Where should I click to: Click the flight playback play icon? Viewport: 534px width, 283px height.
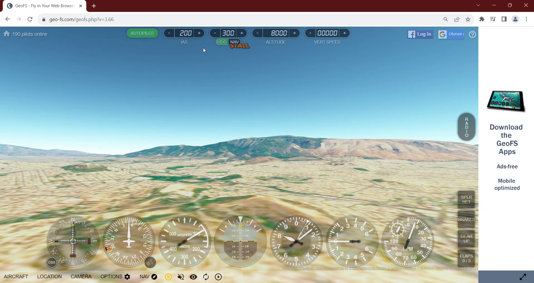pos(218,277)
